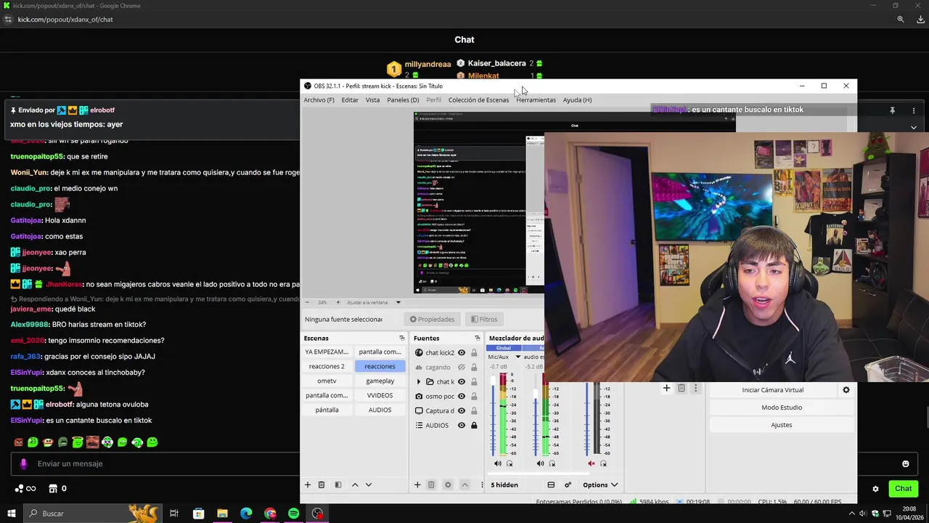Collapse pinned message chevron in Kick chat
This screenshot has height=523, width=929.
coord(913,127)
